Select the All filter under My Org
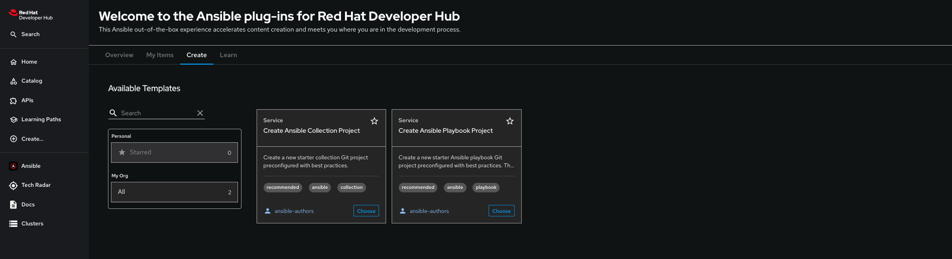 (x=174, y=192)
